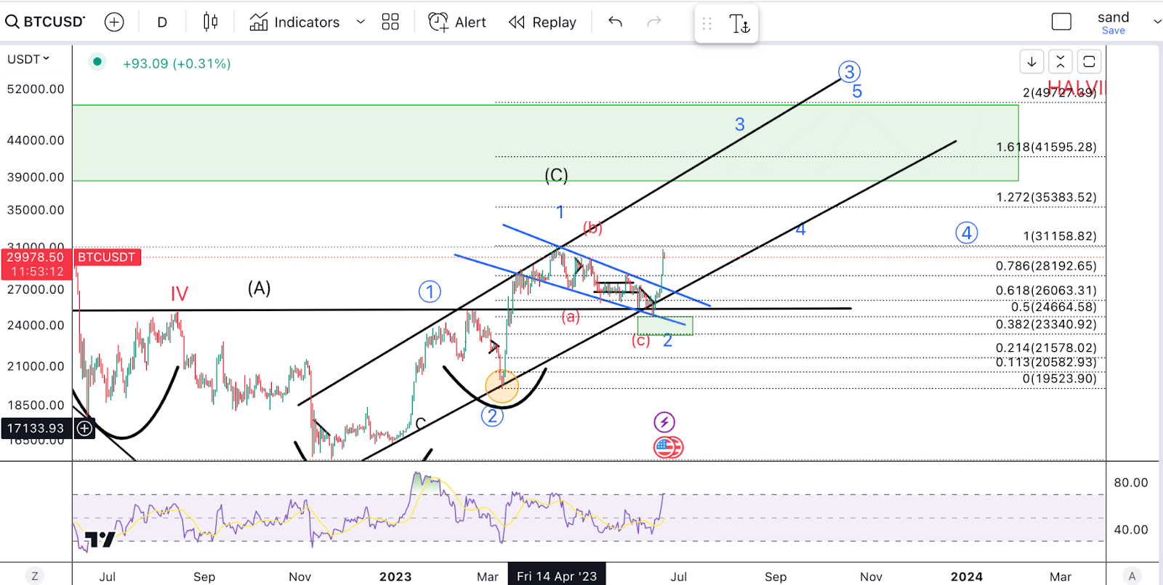The image size is (1163, 585).
Task: Collapse the pane with the crossed-arrows button
Action: pos(1060,62)
